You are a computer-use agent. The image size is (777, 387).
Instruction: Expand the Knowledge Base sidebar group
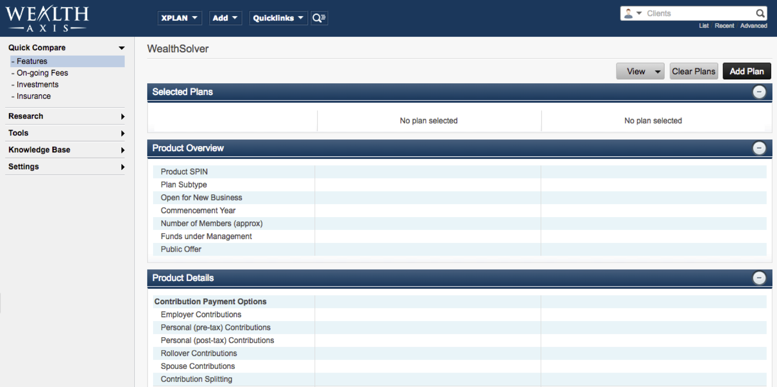click(66, 150)
